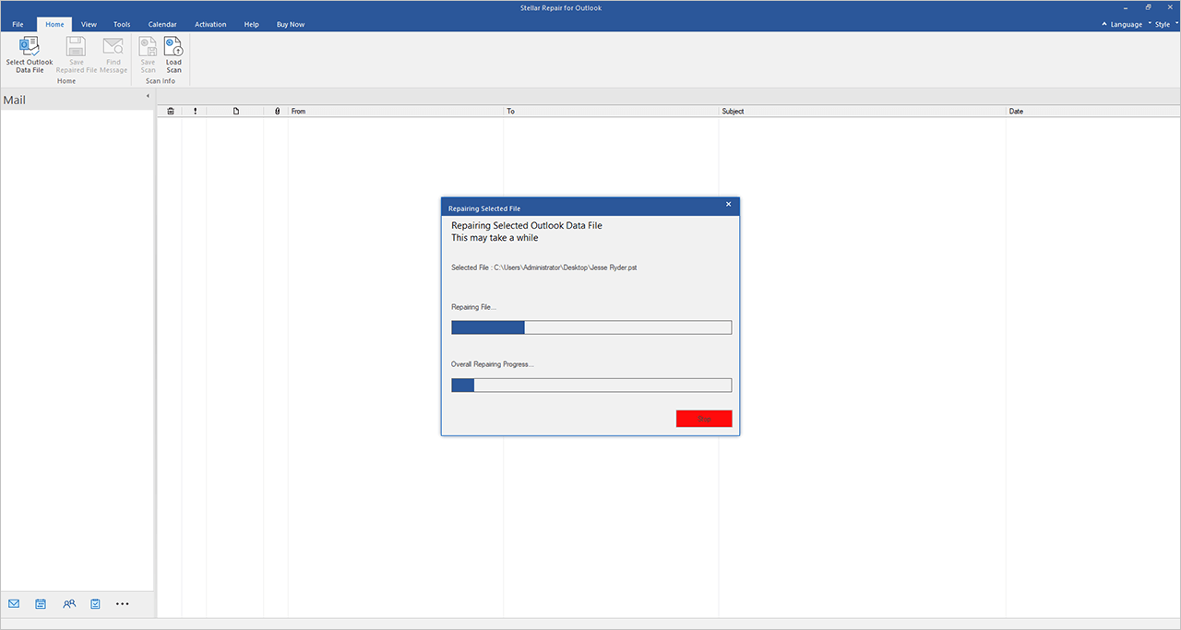Open the Contacts people icon at bottom

[69, 604]
